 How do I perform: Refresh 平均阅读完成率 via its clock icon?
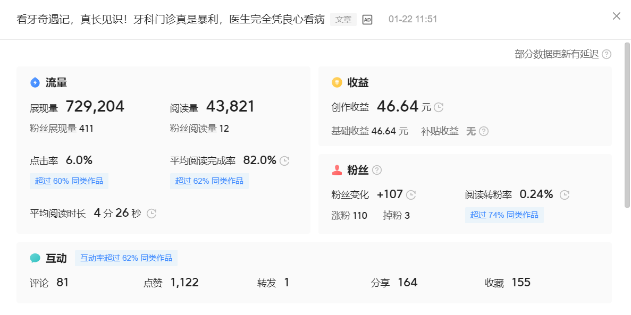tap(283, 160)
